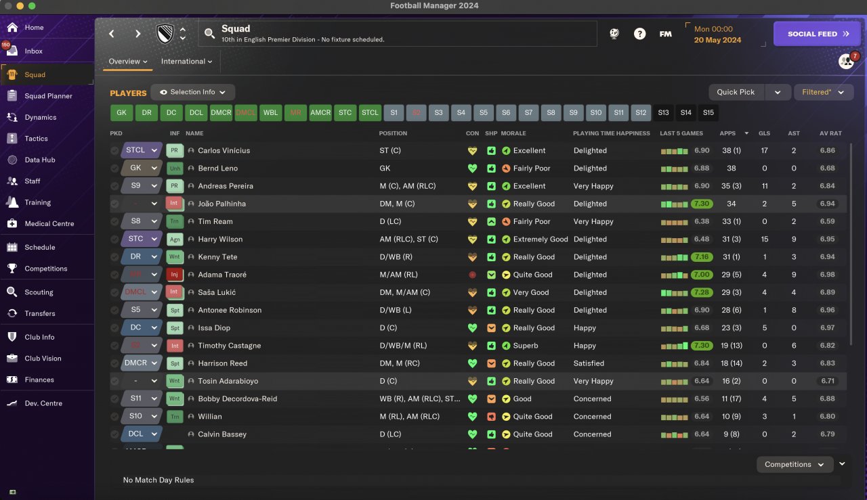The image size is (867, 500).
Task: Toggle picked tick for Kenny Tete
Action: [114, 257]
